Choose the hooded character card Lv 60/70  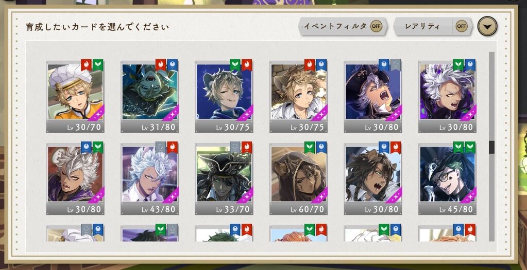tap(298, 179)
